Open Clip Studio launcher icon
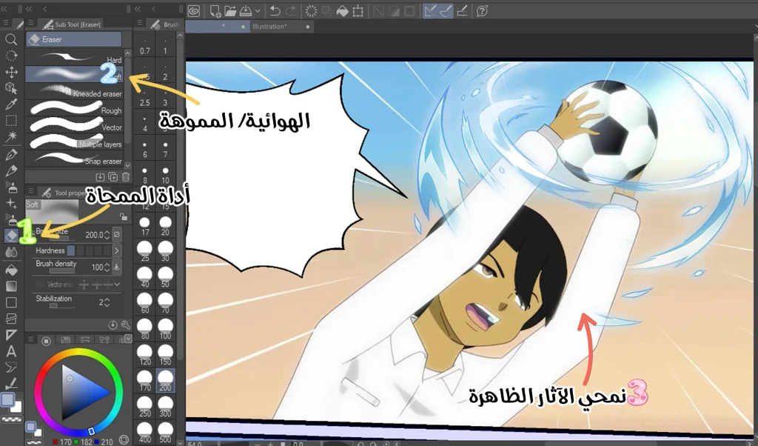The height and width of the screenshot is (446, 758). point(194,10)
